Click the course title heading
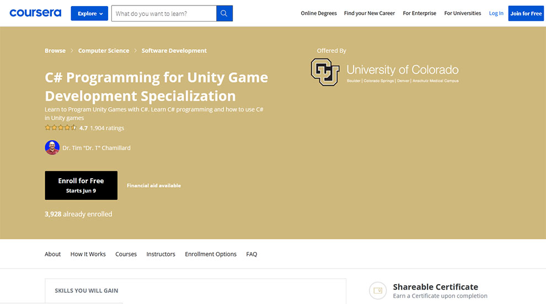 (156, 87)
